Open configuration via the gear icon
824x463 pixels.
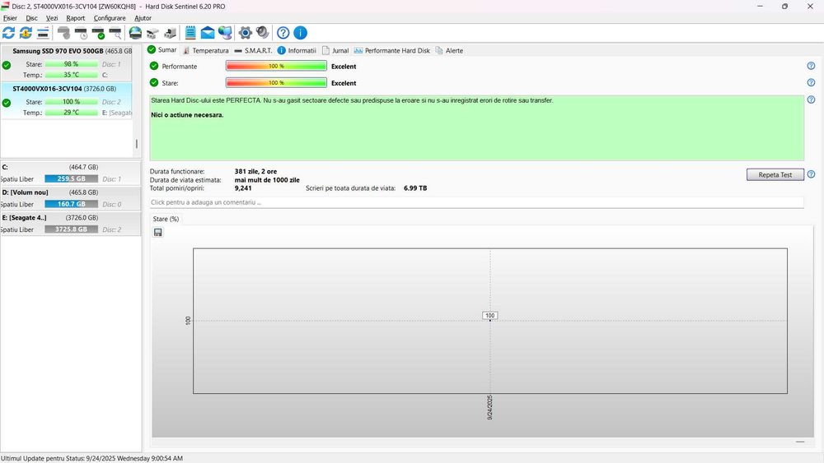tap(245, 33)
